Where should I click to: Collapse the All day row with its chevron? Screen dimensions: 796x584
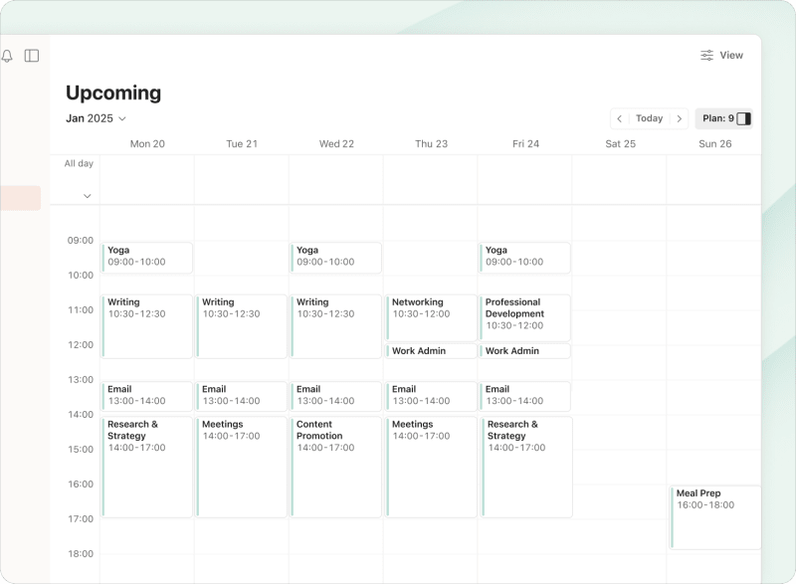[x=87, y=196]
